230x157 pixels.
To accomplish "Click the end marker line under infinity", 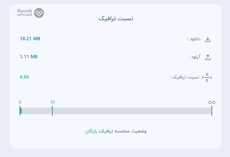I will tap(212, 111).
